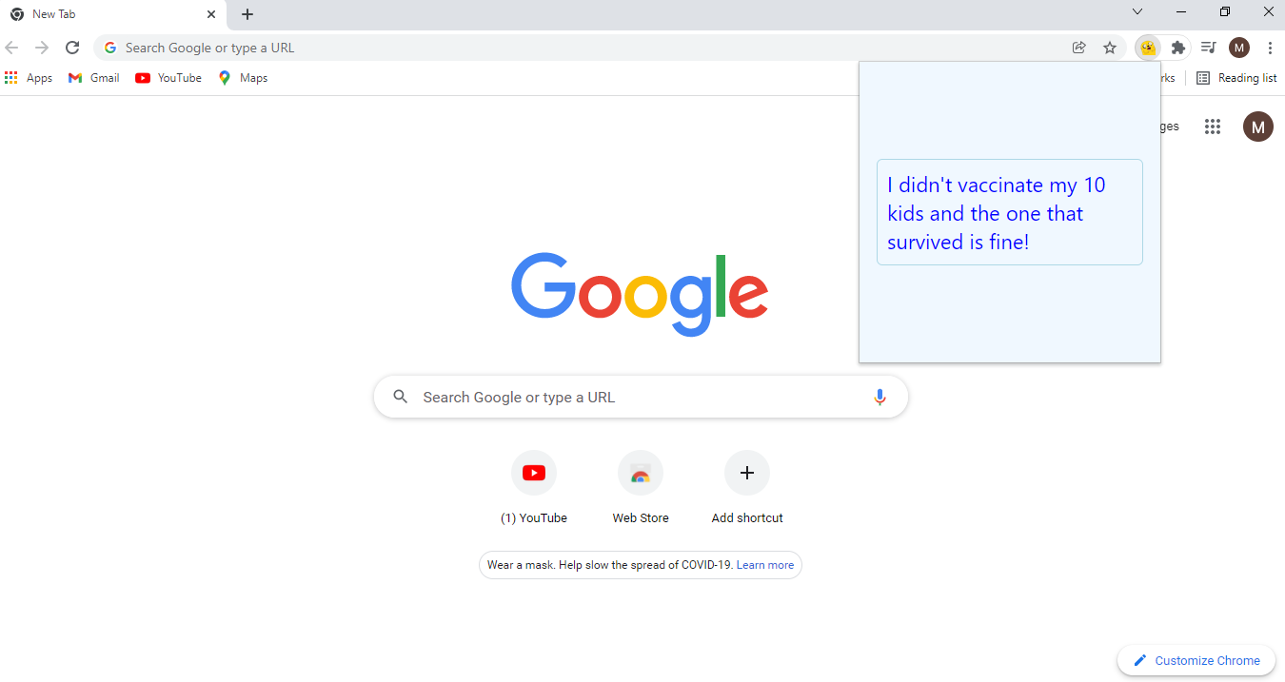The width and height of the screenshot is (1285, 682).
Task: Open the media control icon in toolbar
Action: (x=1209, y=48)
